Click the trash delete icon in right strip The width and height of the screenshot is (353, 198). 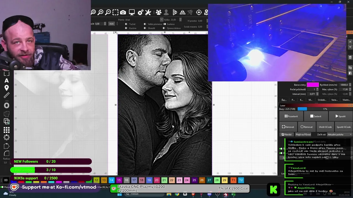[350, 57]
